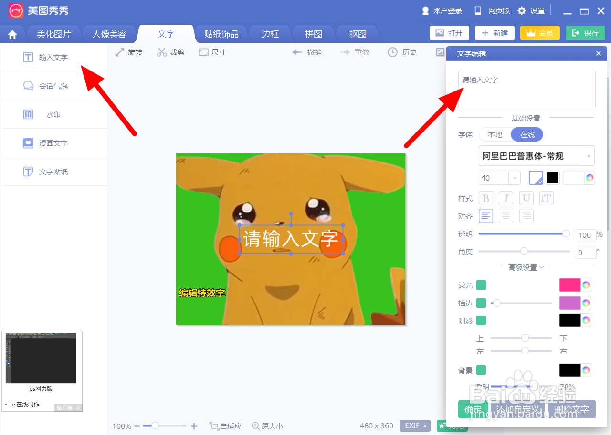This screenshot has height=435, width=611.
Task: Select 在线 online font source
Action: [x=527, y=134]
